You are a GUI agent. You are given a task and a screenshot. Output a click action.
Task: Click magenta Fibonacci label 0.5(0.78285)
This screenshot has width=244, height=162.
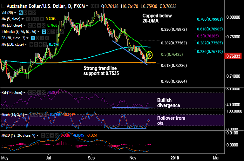click(x=208, y=36)
